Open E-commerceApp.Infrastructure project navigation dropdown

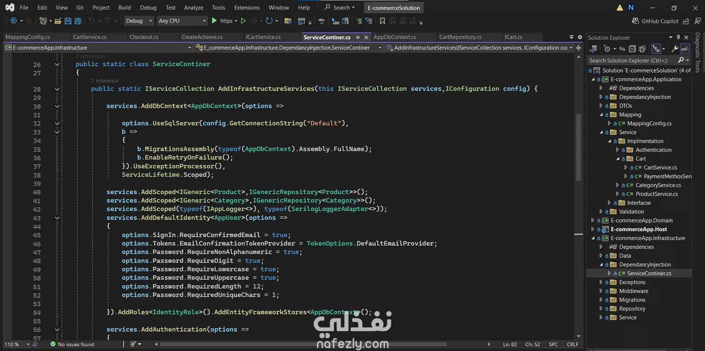pyautogui.click(x=98, y=47)
